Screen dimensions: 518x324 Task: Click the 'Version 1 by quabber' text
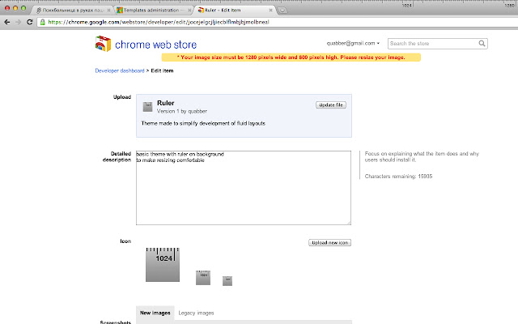182,112
